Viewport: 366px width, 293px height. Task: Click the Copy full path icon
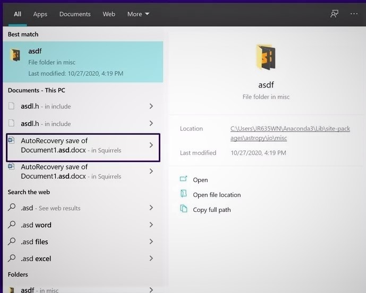point(184,209)
